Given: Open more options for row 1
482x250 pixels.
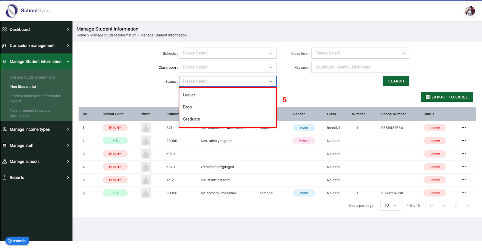Looking at the screenshot, I should point(464,128).
